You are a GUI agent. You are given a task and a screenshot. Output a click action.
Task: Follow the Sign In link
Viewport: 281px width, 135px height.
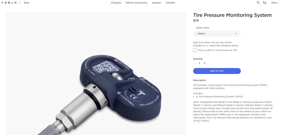click(197, 43)
